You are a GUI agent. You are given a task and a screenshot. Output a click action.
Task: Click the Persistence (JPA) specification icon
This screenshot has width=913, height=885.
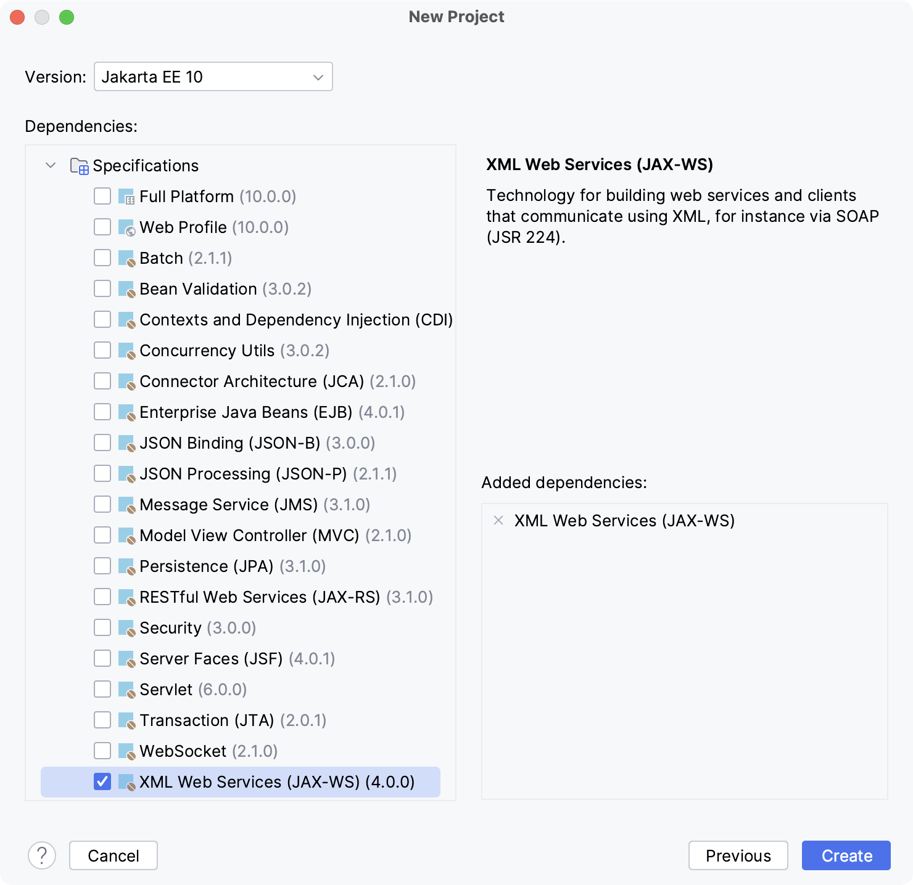click(125, 566)
